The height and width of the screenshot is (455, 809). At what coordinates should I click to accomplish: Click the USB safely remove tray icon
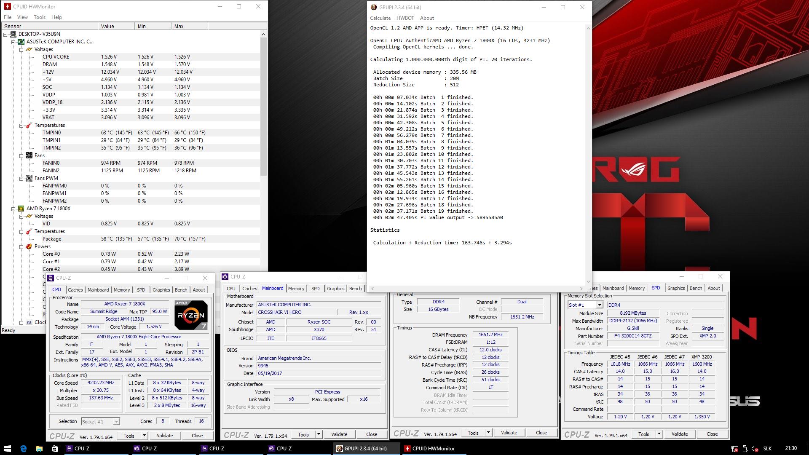coord(745,449)
